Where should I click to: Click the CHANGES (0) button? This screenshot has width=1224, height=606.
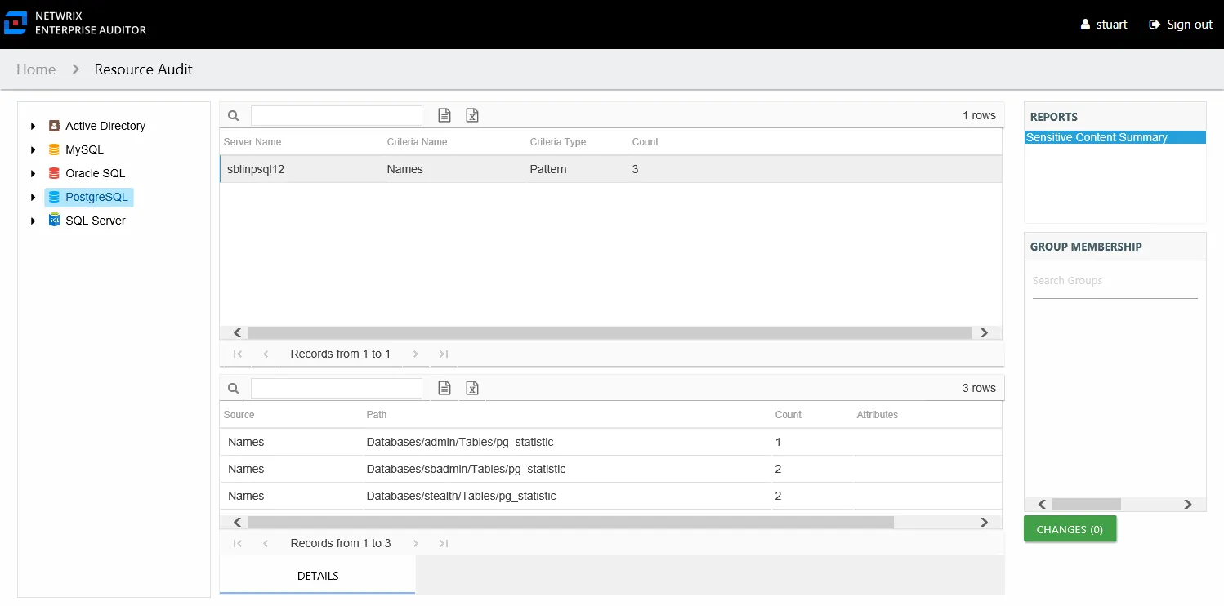click(x=1070, y=529)
